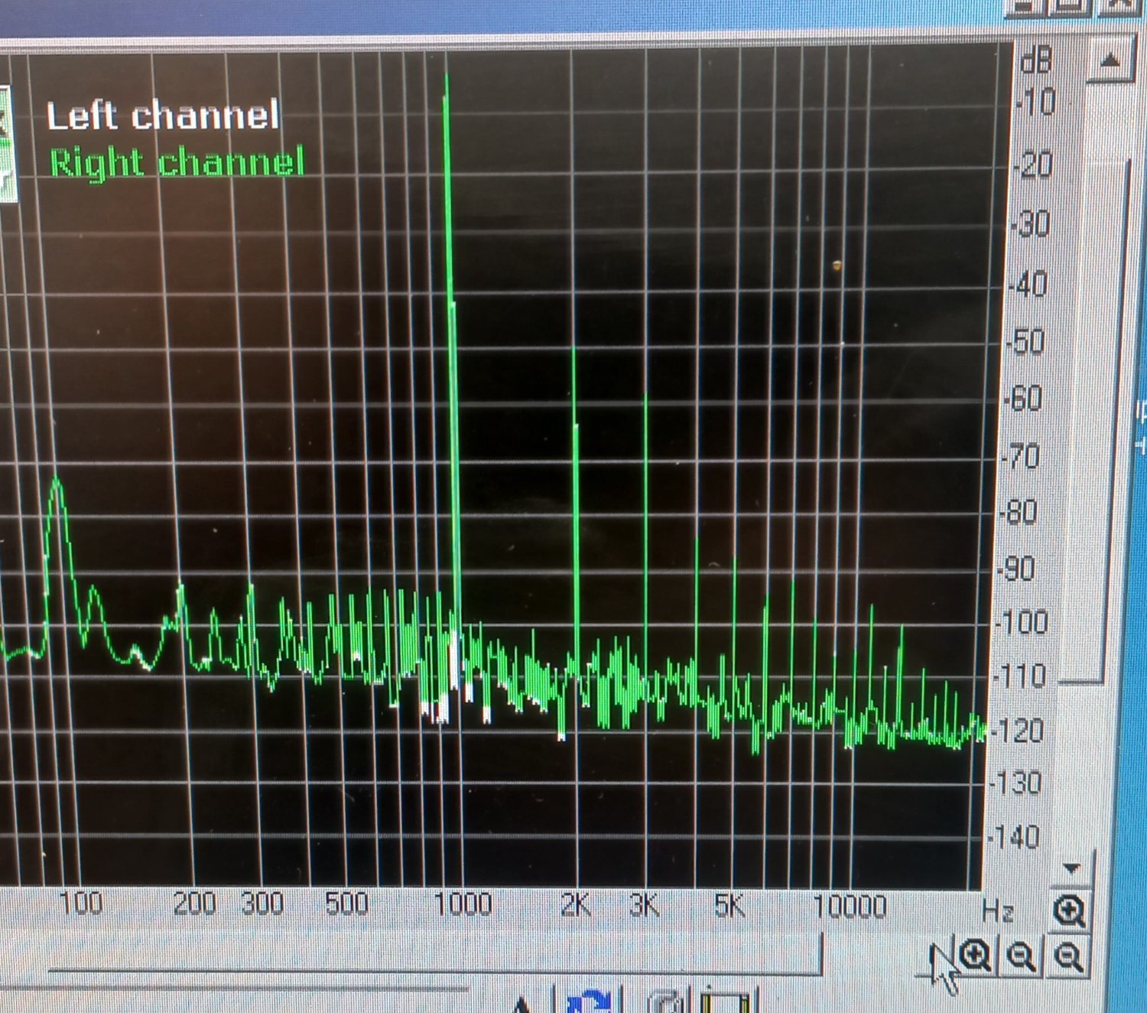This screenshot has width=1147, height=1013.
Task: Zoom out on the horizontal frequency axis
Action: click(1022, 956)
